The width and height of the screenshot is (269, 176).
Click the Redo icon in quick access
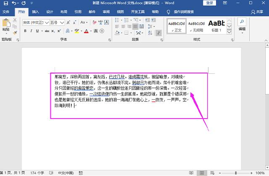coord(24,3)
